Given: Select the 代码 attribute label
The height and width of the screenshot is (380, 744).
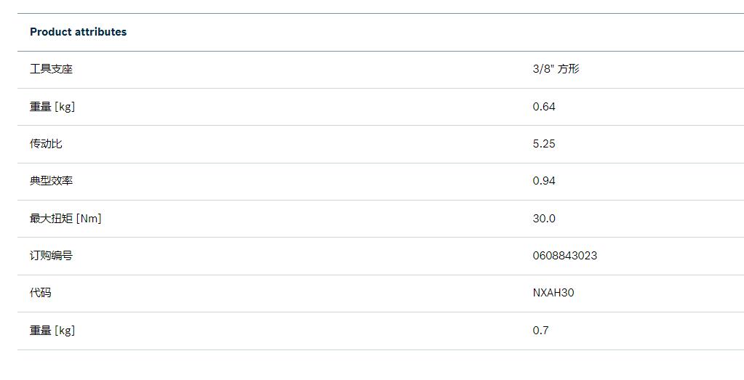Looking at the screenshot, I should 41,293.
